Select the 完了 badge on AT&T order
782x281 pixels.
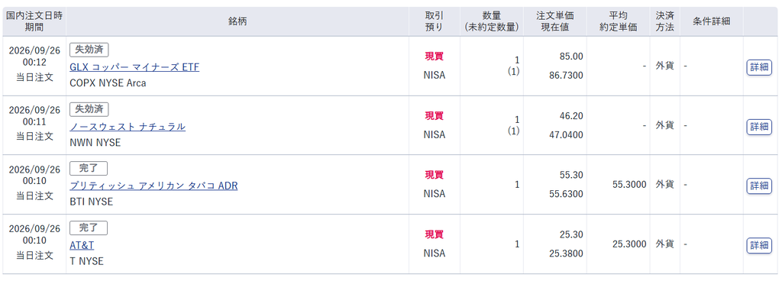[x=89, y=228]
